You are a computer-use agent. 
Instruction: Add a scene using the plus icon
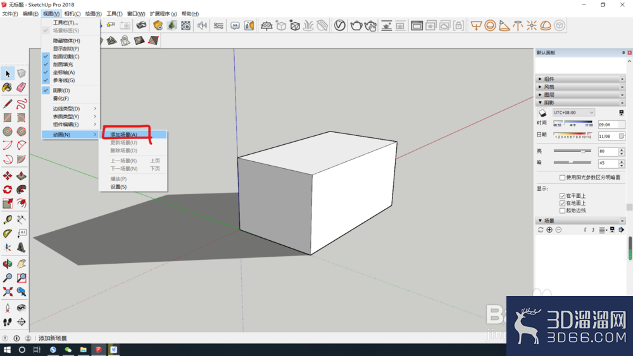point(549,230)
